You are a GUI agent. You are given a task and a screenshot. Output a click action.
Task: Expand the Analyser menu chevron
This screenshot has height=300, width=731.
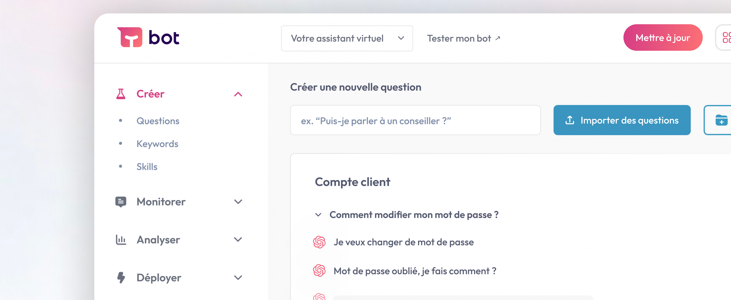(238, 239)
